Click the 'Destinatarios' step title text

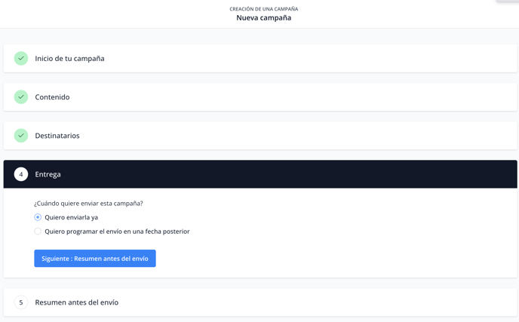[57, 136]
